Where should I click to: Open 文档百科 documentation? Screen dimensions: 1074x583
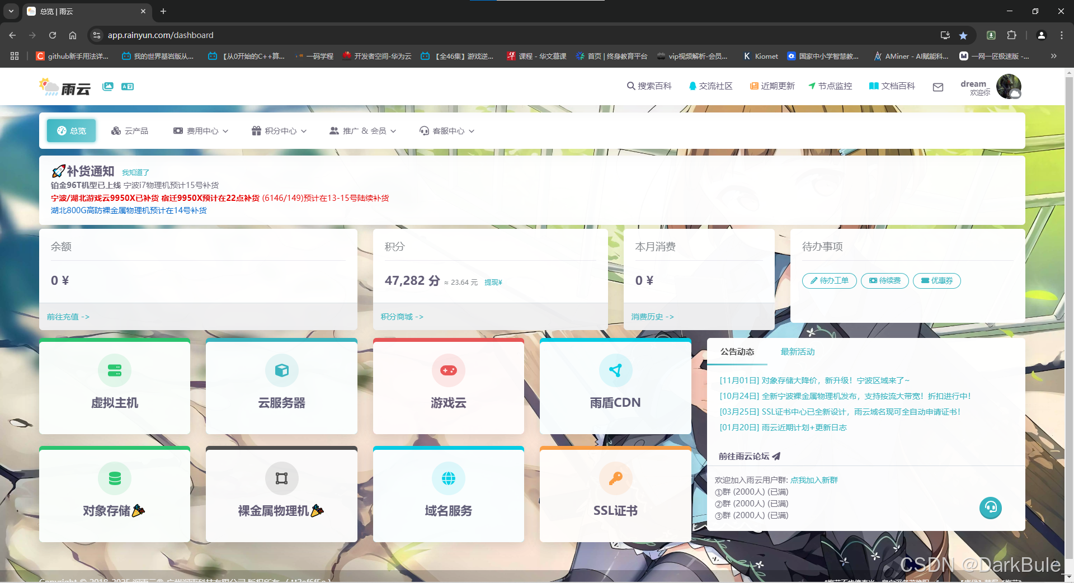pos(892,86)
